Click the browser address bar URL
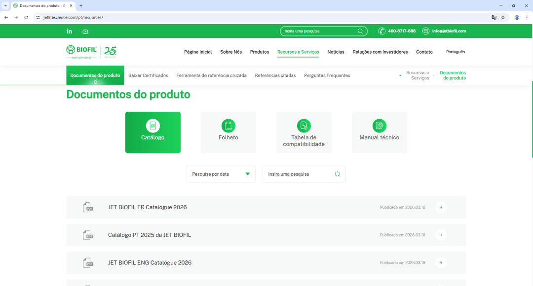Screen dimensions: 533x286 pyautogui.click(x=74, y=17)
